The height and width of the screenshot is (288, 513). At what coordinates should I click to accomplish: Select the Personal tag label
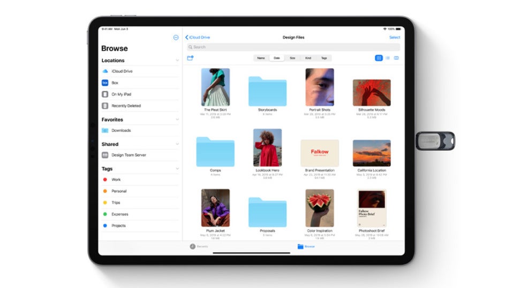(x=119, y=191)
